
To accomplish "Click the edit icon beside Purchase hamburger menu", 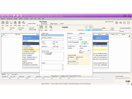I will pos(124,23).
